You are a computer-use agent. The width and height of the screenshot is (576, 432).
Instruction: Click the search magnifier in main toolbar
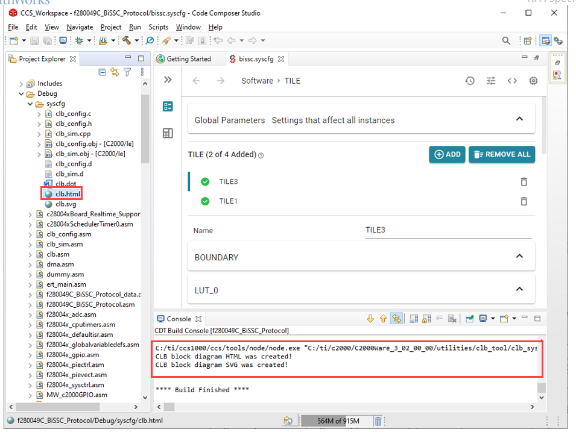(507, 41)
